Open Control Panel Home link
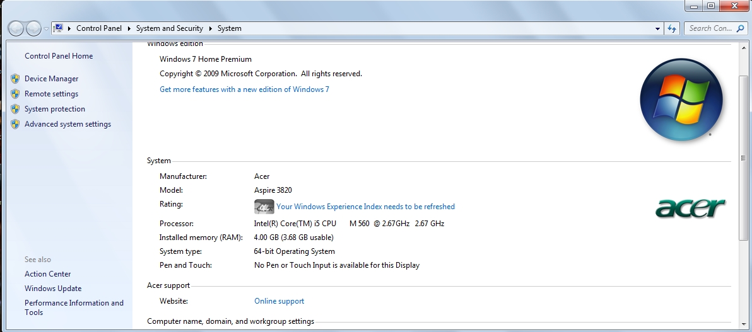Image resolution: width=752 pixels, height=332 pixels. pos(59,56)
